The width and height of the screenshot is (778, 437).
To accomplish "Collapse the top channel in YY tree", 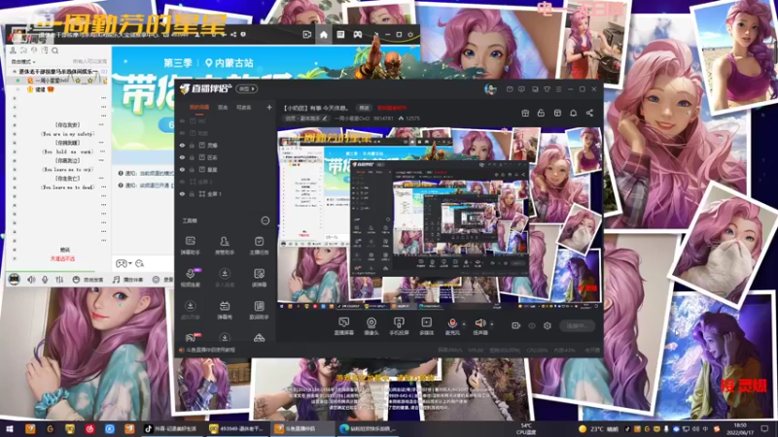I will [x=14, y=72].
